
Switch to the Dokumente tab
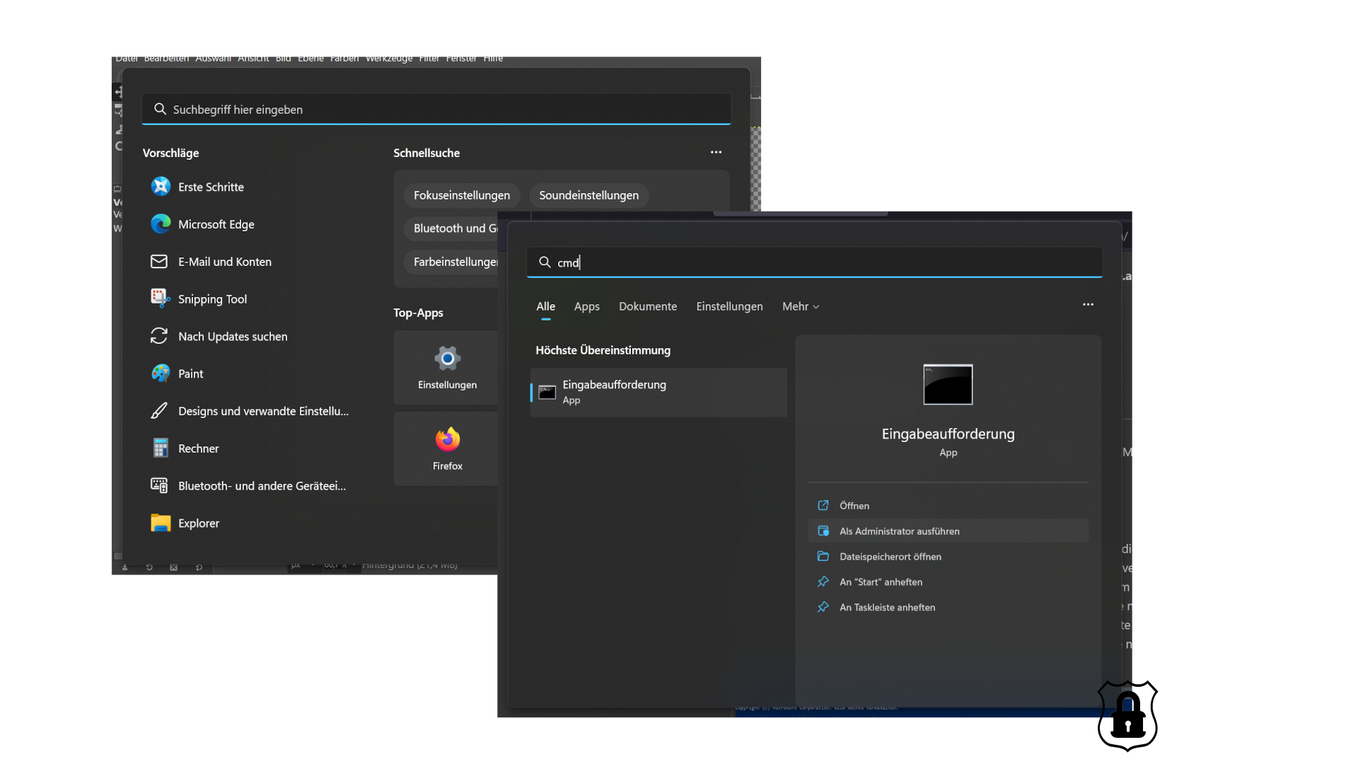(x=648, y=306)
